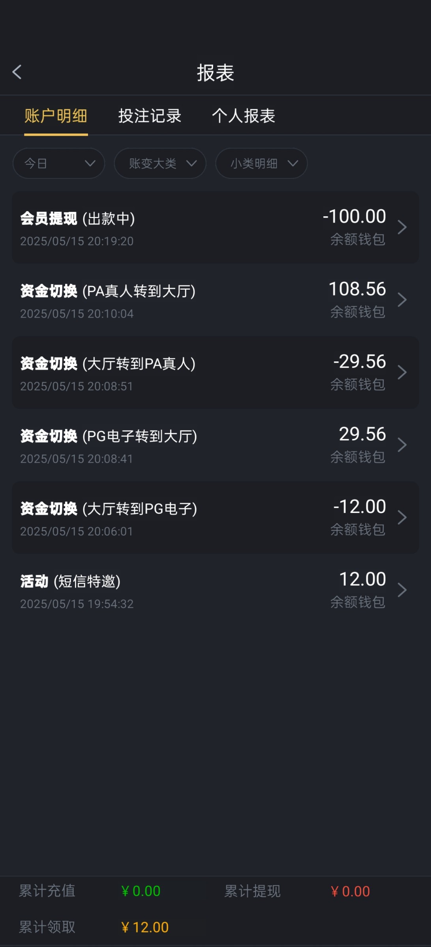Open the 小类明细 subcategory dropdown

pos(261,163)
